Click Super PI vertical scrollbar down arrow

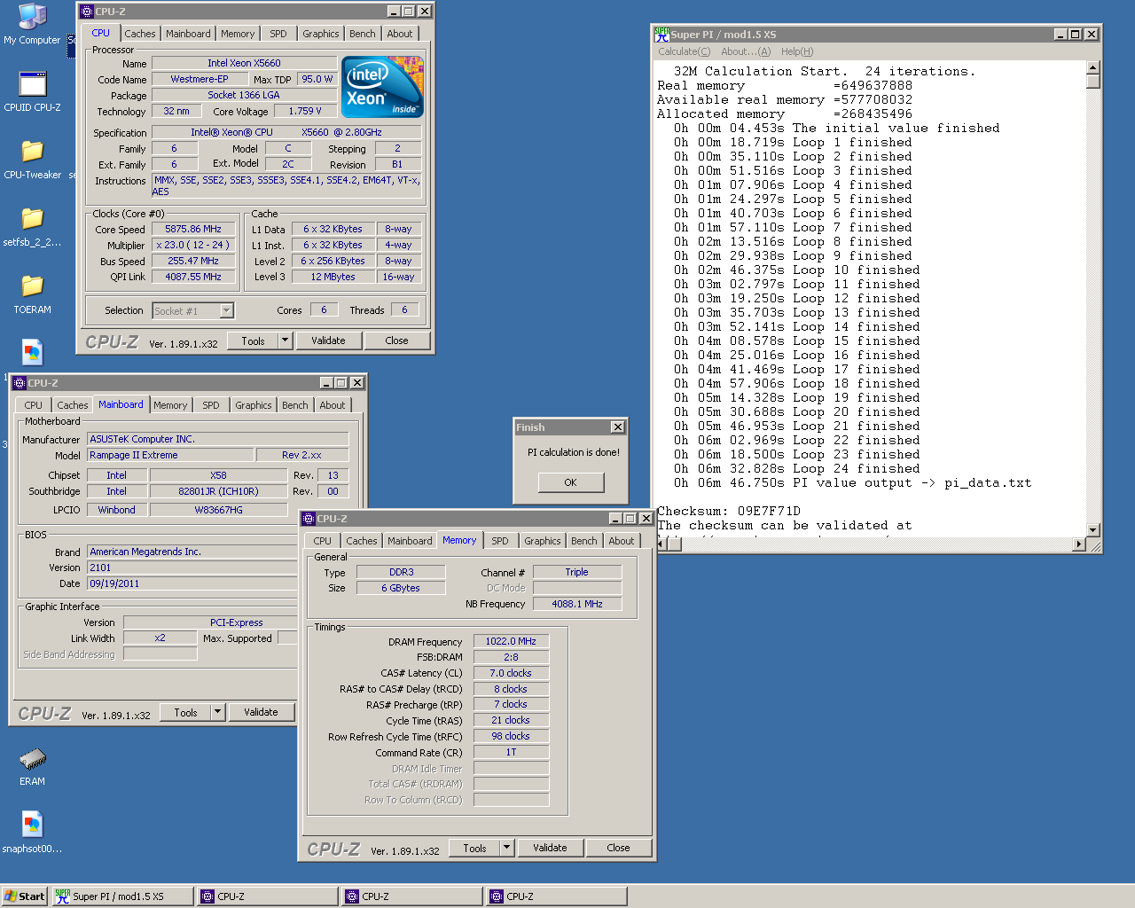pos(1093,529)
